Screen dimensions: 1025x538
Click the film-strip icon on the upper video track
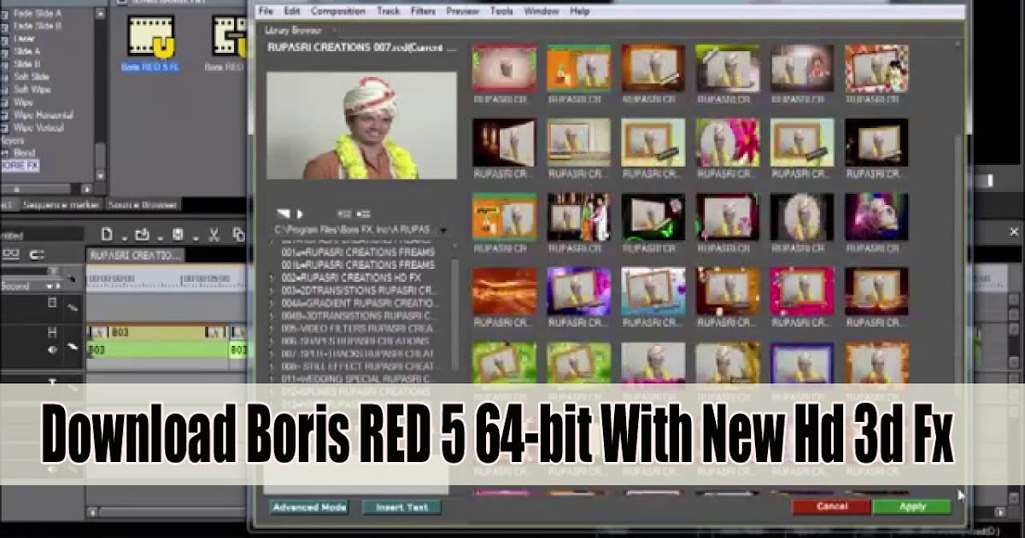point(53,303)
